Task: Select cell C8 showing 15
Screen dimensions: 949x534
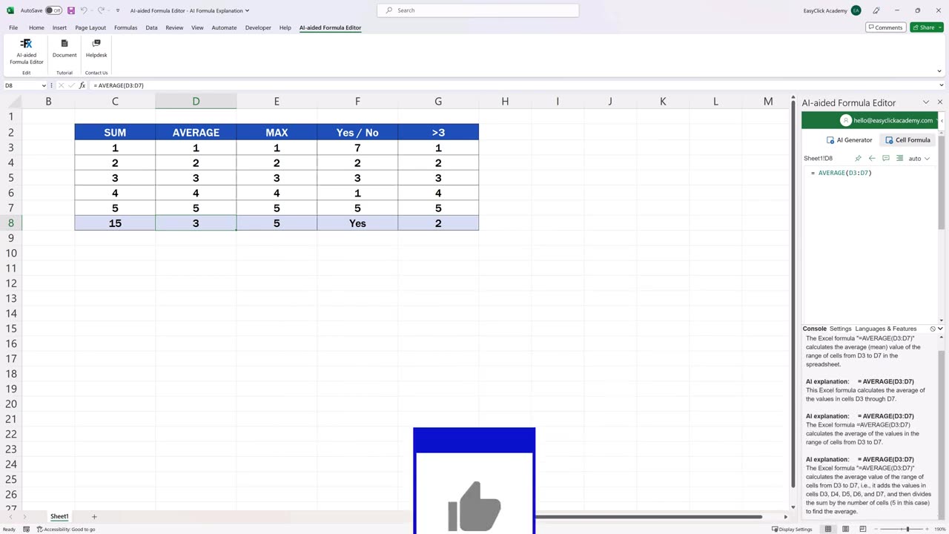Action: 115,223
